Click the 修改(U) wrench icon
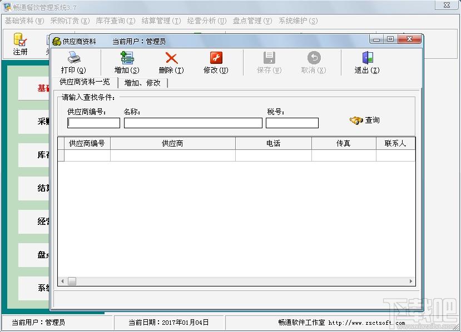 (216, 58)
